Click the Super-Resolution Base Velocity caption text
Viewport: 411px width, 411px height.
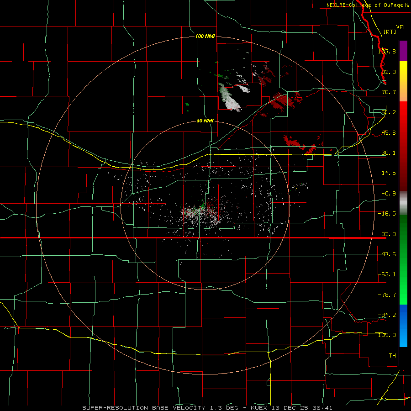tap(207, 408)
